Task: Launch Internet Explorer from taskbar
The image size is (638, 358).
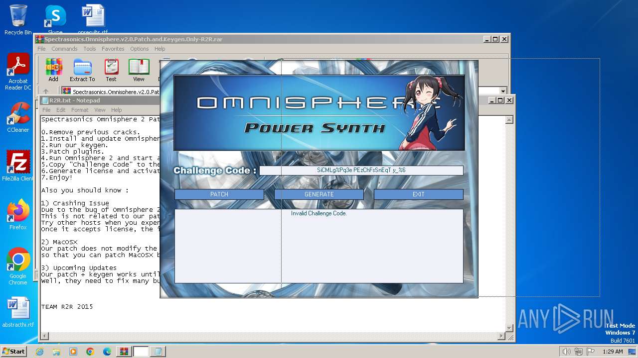Action: 40,352
